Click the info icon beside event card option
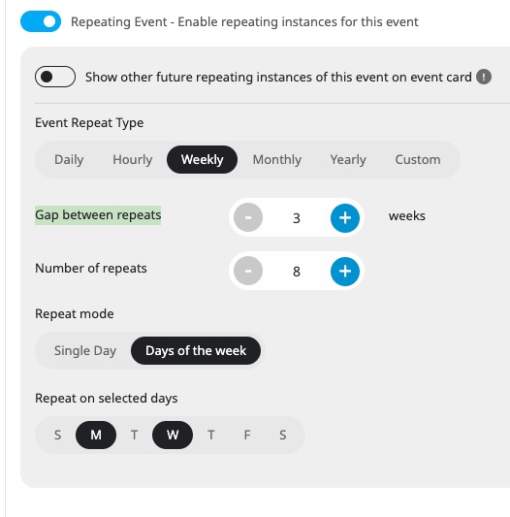510x517 pixels. [484, 78]
